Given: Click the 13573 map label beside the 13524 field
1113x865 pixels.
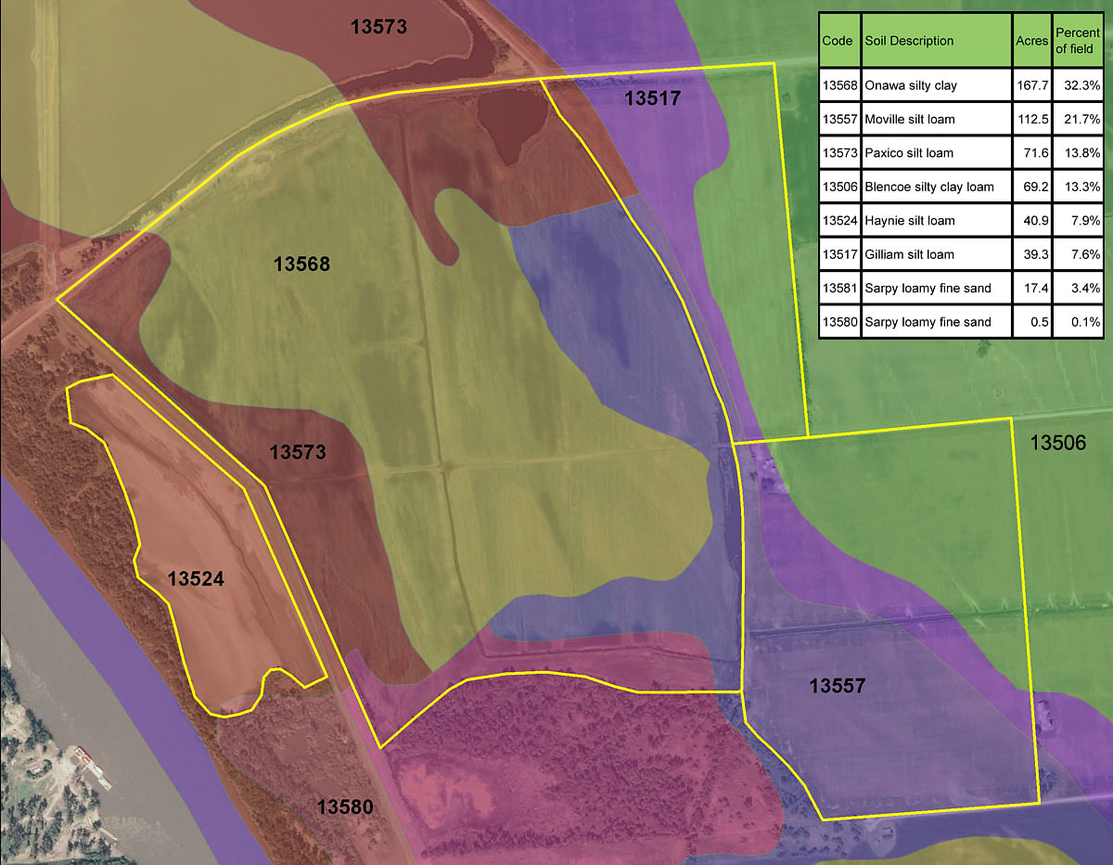Looking at the screenshot, I should click(x=298, y=453).
